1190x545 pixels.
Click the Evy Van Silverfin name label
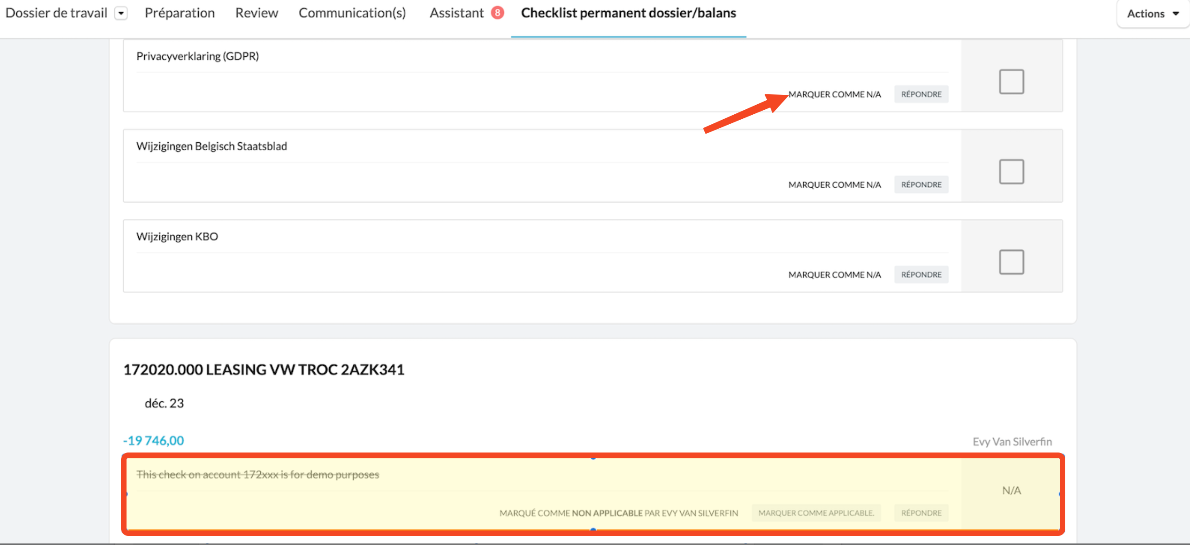(x=1012, y=442)
